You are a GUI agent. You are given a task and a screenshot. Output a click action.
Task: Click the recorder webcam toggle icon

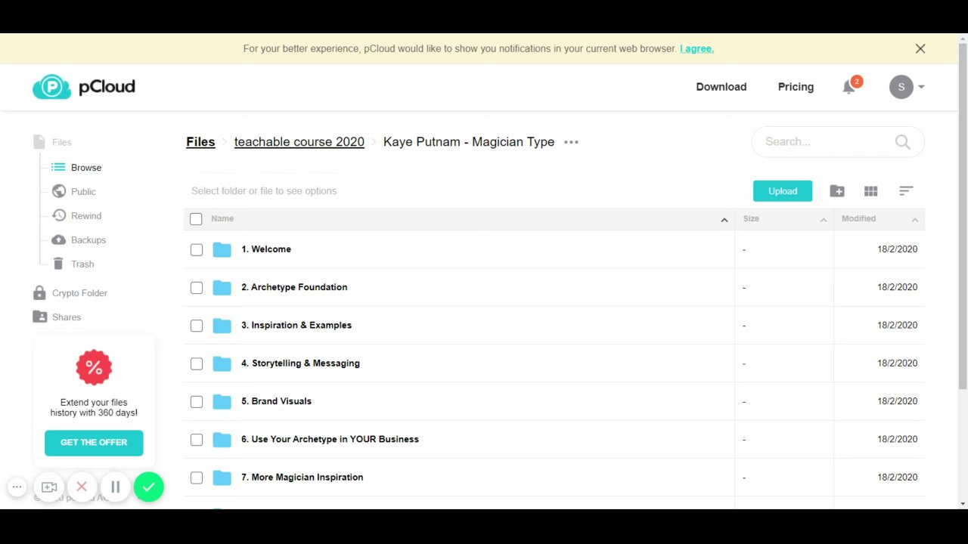click(49, 487)
